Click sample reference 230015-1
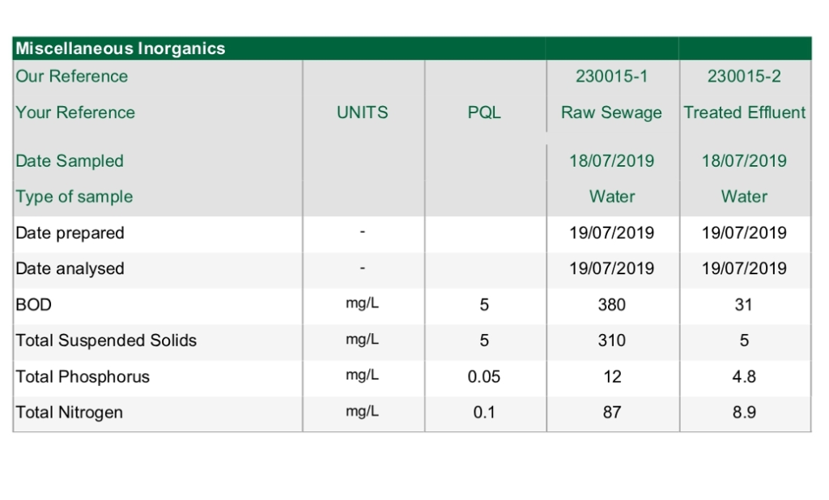The height and width of the screenshot is (500, 829). click(611, 77)
